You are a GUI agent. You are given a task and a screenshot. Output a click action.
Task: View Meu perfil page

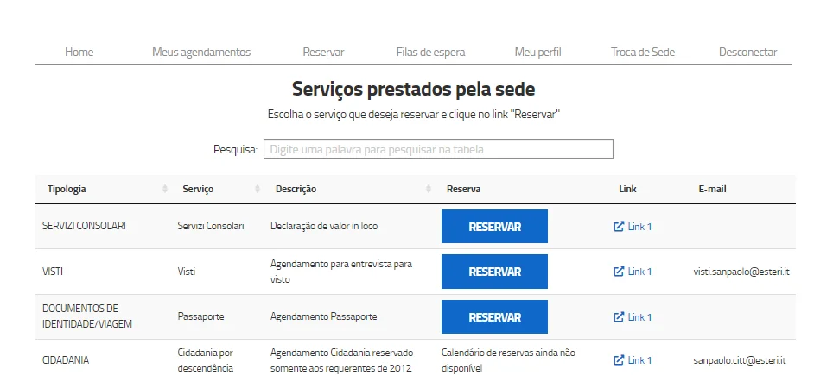coord(537,52)
